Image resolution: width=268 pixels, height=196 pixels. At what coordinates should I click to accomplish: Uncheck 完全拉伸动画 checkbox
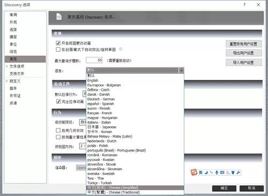click(58, 101)
